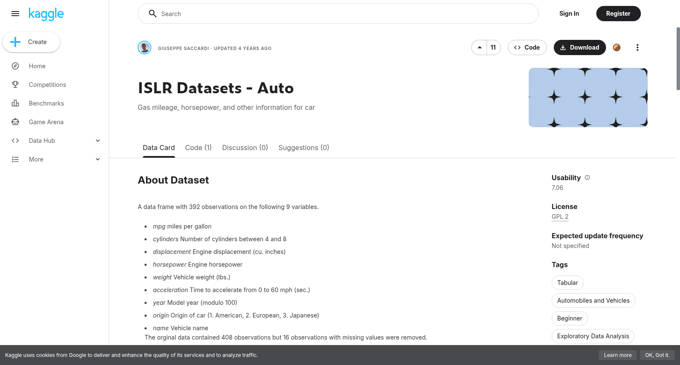The width and height of the screenshot is (680, 365).
Task: Open Competitions via the trophy icon
Action: click(15, 85)
